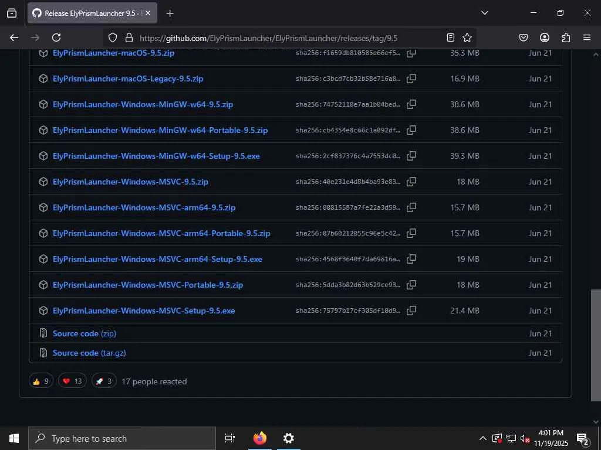Open a new browser tab
Viewport: 601px width, 450px height.
[x=170, y=13]
